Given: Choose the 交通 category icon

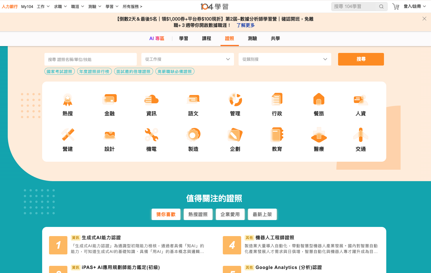Looking at the screenshot, I should tap(361, 135).
